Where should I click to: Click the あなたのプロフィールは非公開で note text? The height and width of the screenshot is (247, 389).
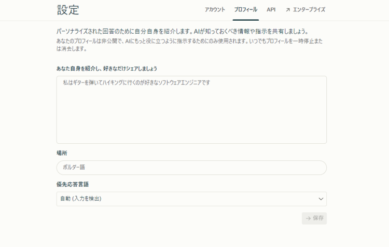(x=189, y=45)
